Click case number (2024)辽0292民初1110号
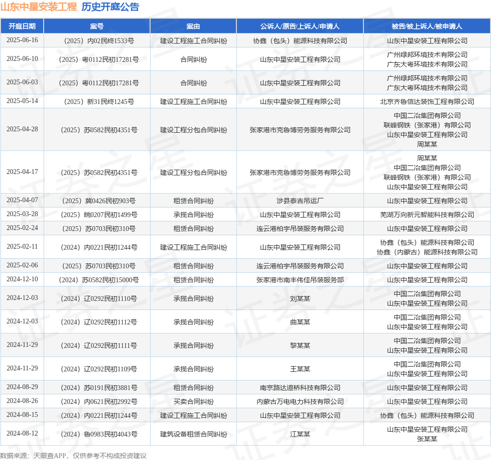This screenshot has height=460, width=491. point(99,299)
